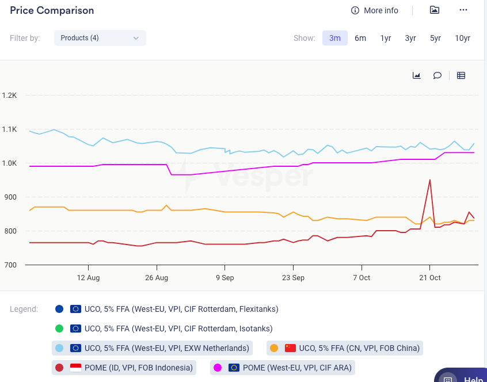
Task: Switch to the 10yr time range
Action: 462,38
